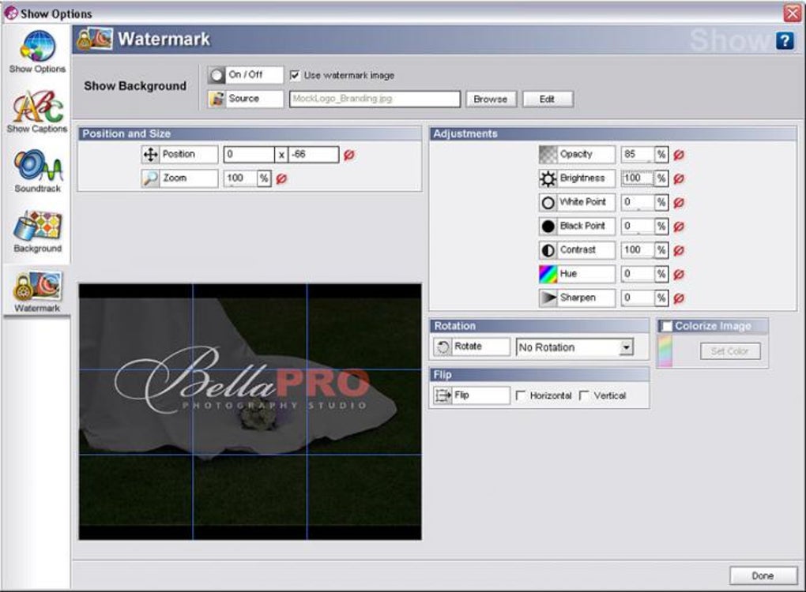806x592 pixels.
Task: Click the Sharpen triangle icon
Action: [x=548, y=298]
